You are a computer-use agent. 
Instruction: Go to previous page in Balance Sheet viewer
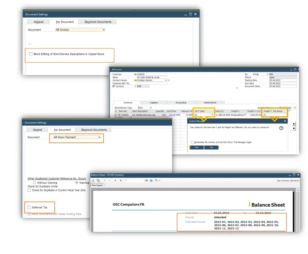pyautogui.click(x=110, y=180)
